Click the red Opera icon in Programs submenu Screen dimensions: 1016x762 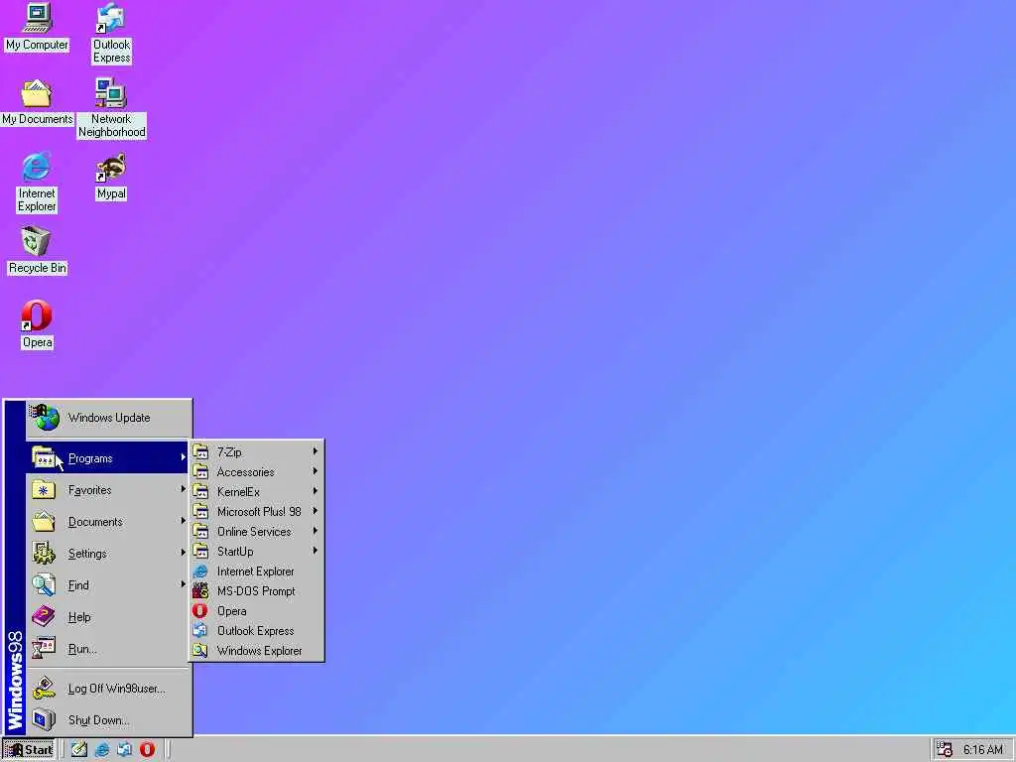coord(200,611)
